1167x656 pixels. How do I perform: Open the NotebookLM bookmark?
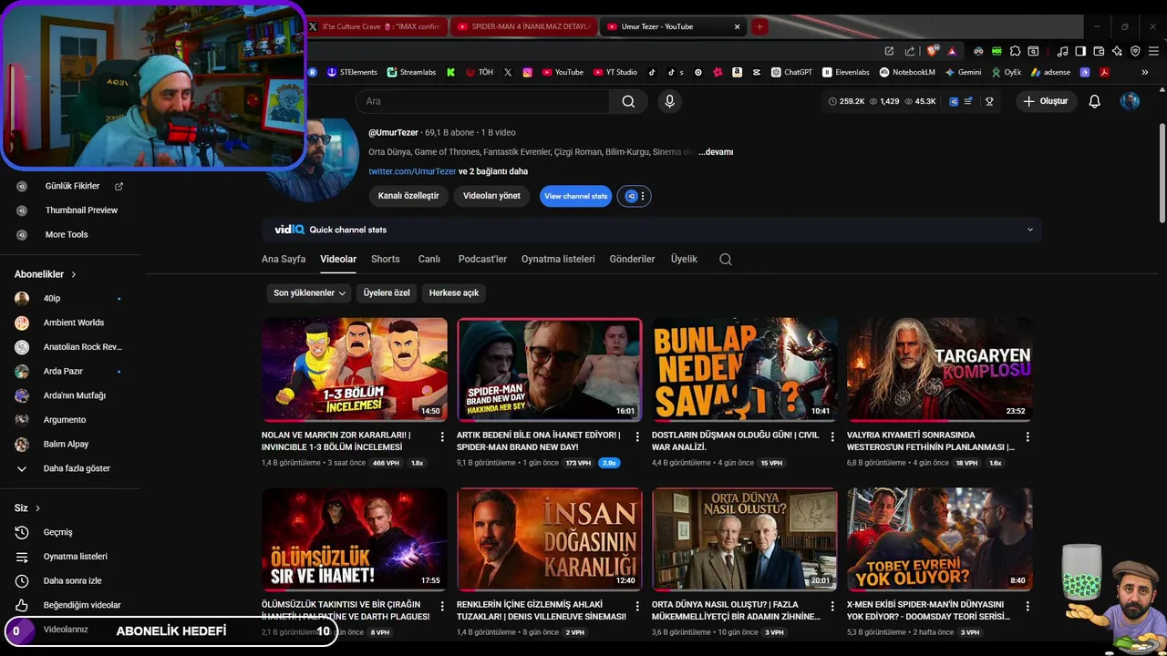tap(908, 72)
